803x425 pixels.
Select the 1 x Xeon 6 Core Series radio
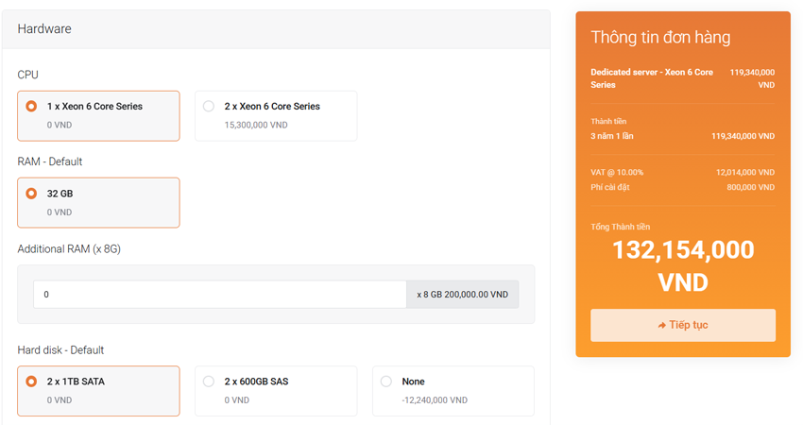pyautogui.click(x=32, y=107)
